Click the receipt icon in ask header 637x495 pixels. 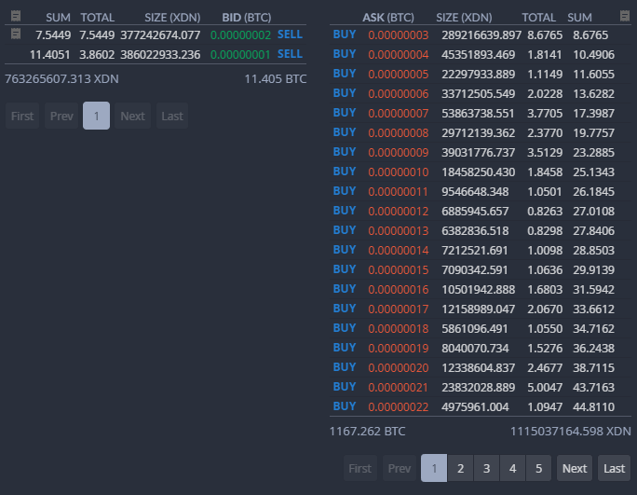(x=625, y=16)
